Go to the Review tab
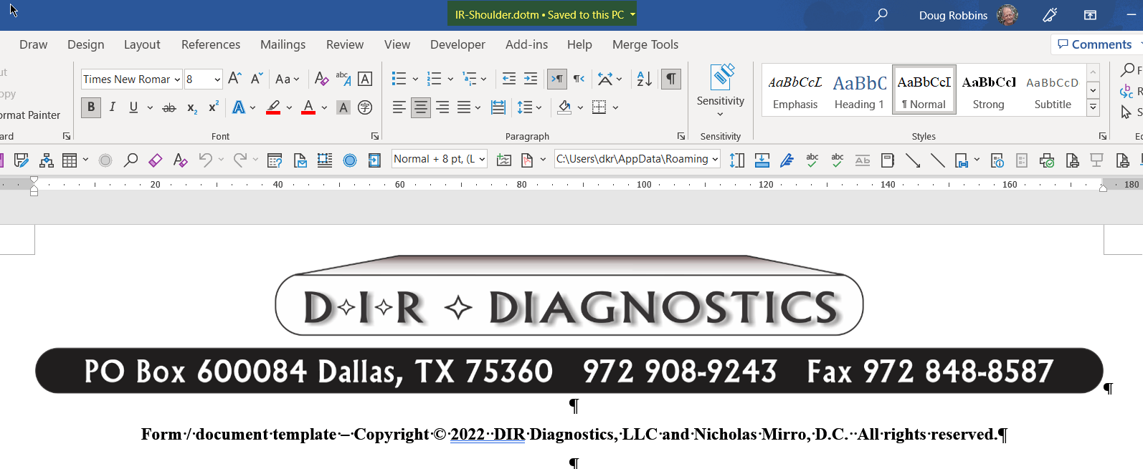The height and width of the screenshot is (469, 1143). tap(345, 44)
